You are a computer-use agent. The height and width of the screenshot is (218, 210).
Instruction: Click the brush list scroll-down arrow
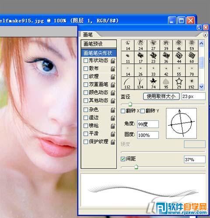pyautogui.click(x=201, y=87)
